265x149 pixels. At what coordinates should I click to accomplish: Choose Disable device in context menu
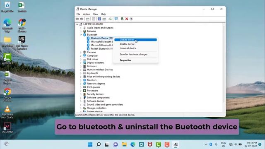[x=135, y=44]
